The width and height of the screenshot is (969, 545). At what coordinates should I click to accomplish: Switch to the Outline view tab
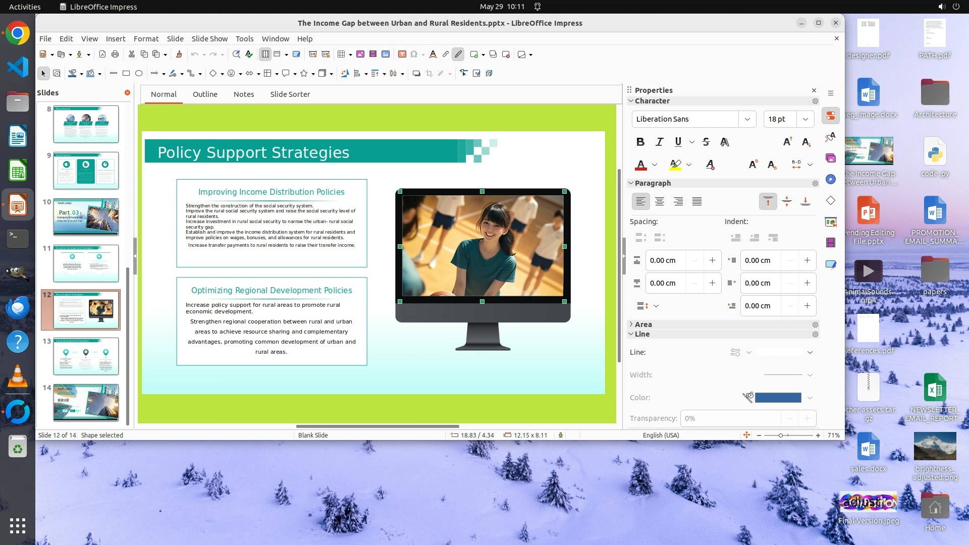pyautogui.click(x=205, y=94)
